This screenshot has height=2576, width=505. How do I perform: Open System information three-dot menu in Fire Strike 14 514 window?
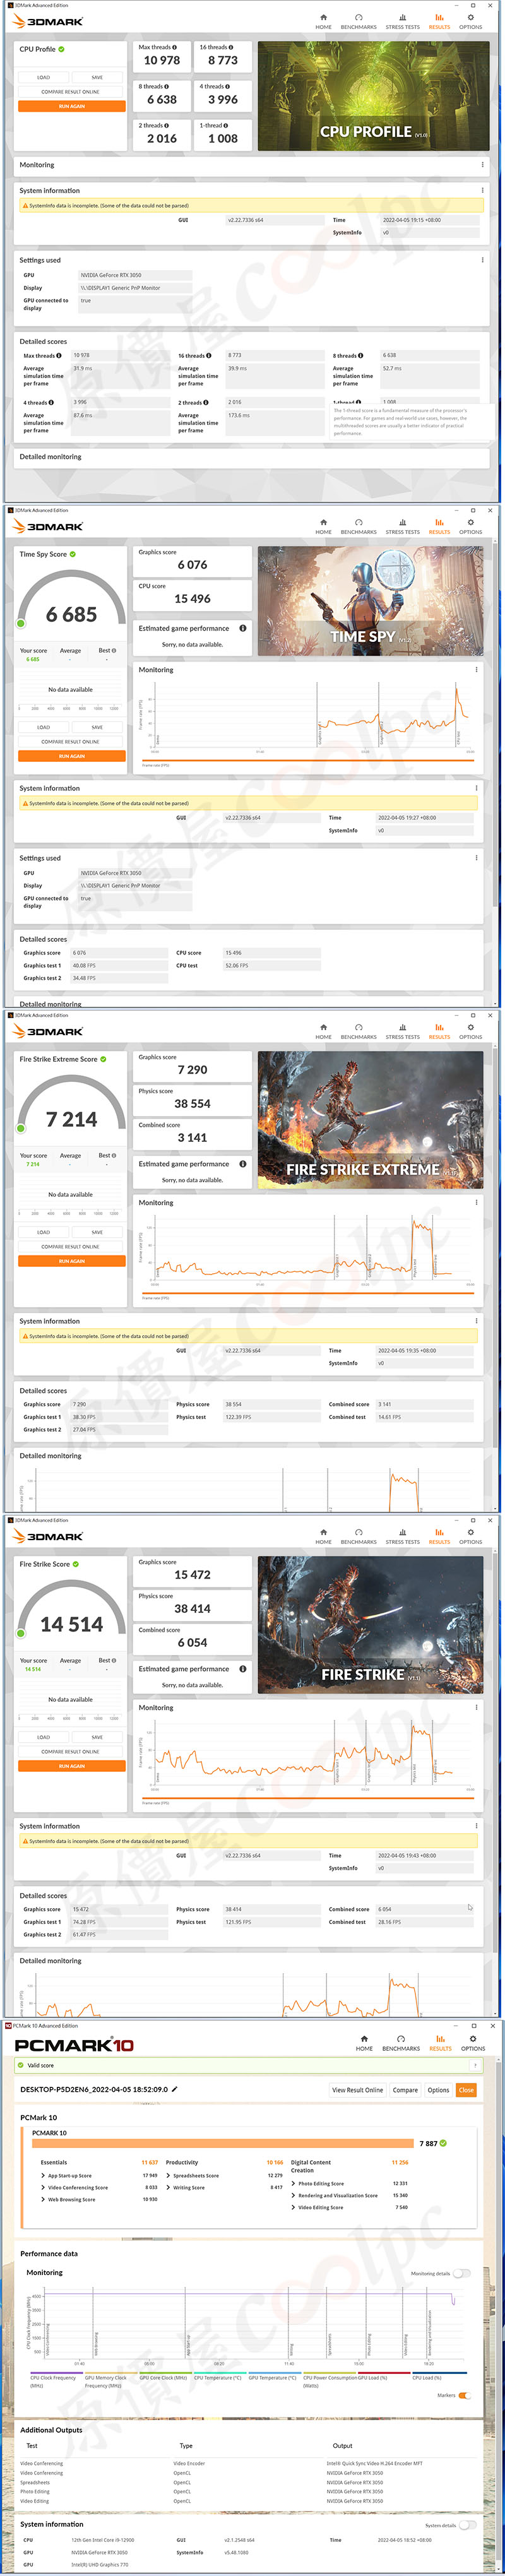point(476,1826)
